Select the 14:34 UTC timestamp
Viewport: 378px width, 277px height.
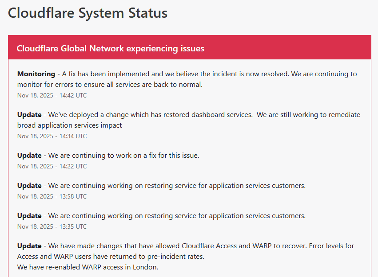point(52,136)
